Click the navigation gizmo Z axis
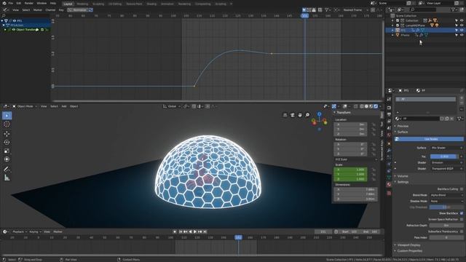This screenshot has width=466, height=262. pos(319,114)
